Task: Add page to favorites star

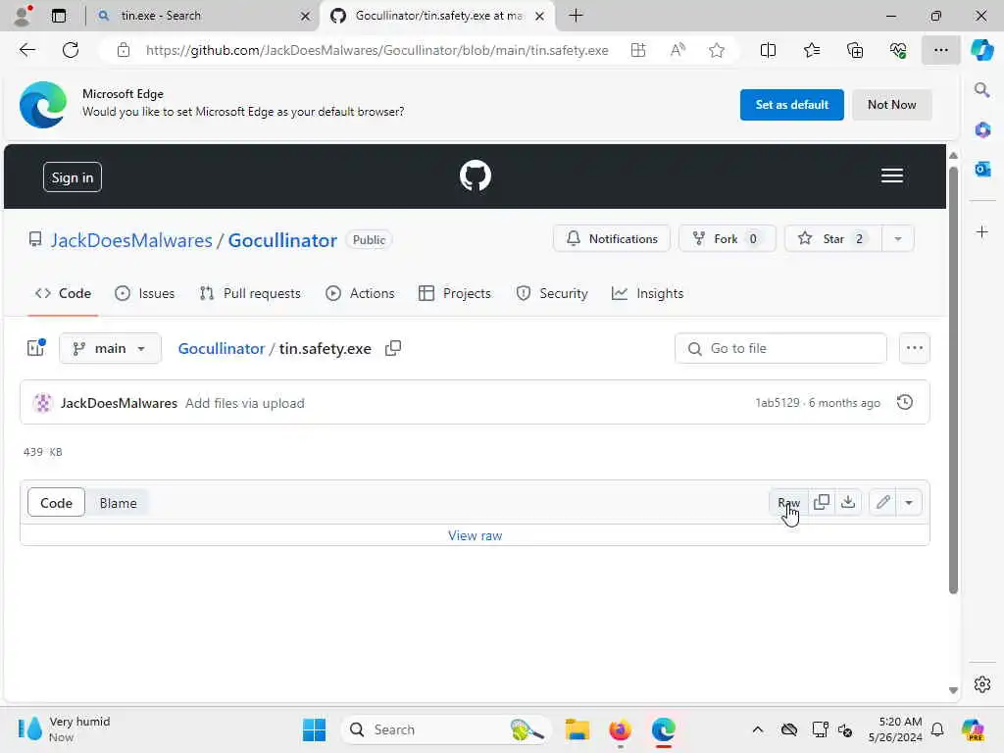Action: [717, 50]
